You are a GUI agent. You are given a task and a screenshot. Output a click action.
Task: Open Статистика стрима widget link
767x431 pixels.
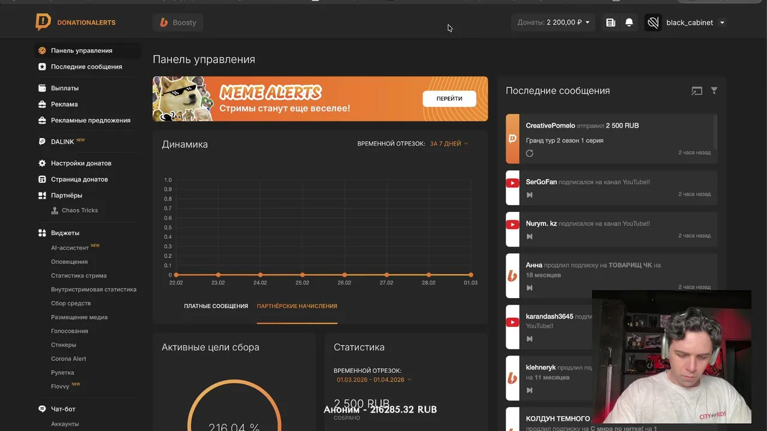(78, 275)
